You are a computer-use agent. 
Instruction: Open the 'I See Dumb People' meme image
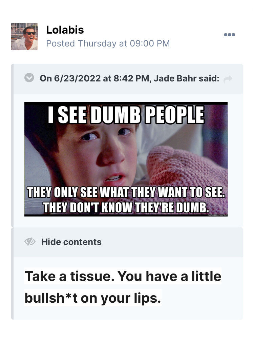(126, 159)
